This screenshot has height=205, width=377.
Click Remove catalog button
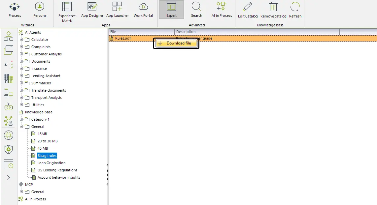coord(273,10)
